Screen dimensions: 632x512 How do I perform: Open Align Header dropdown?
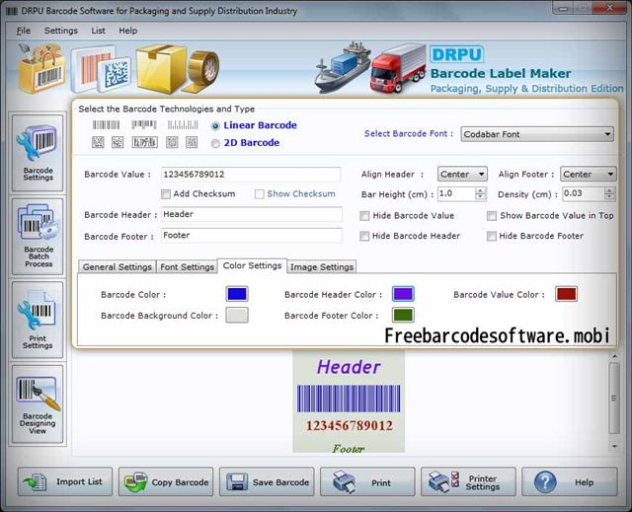462,175
